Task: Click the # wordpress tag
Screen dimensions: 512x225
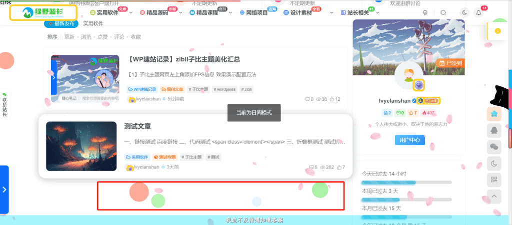Action: tap(224, 89)
